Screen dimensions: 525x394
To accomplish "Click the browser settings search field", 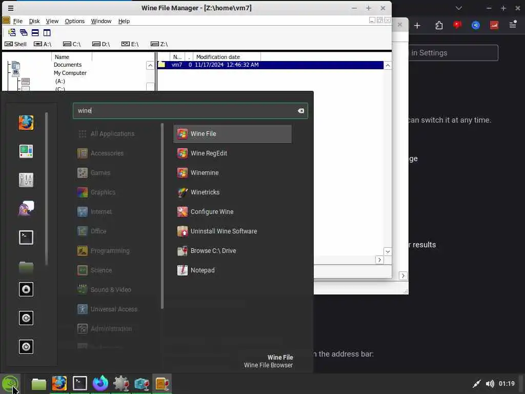I will tap(453, 53).
